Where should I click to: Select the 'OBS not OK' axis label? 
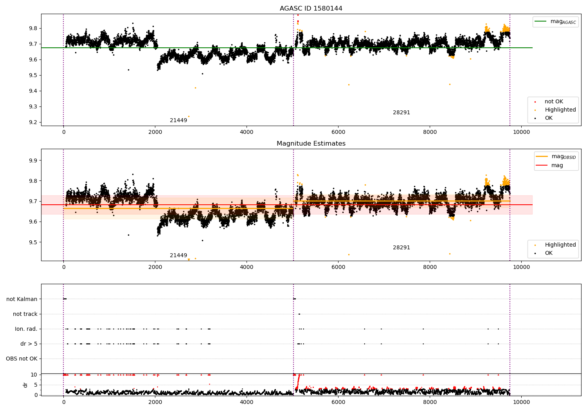tap(22, 359)
